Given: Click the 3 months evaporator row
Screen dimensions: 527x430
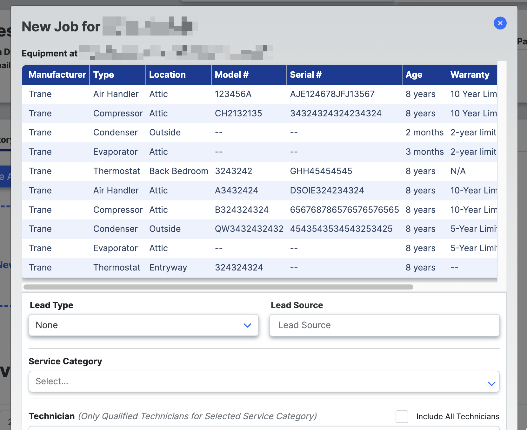Looking at the screenshot, I should pos(424,152).
